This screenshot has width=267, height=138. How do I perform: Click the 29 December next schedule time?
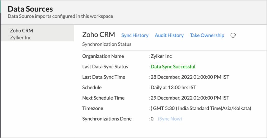coord(190,98)
